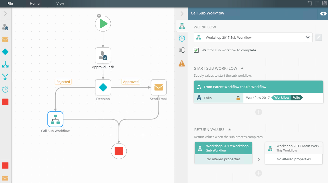Click the save disk icon in top bar
Screen dimensions: 328x183
[324, 3]
